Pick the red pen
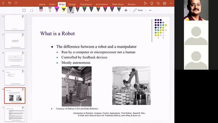 pyautogui.click(x=78, y=9)
